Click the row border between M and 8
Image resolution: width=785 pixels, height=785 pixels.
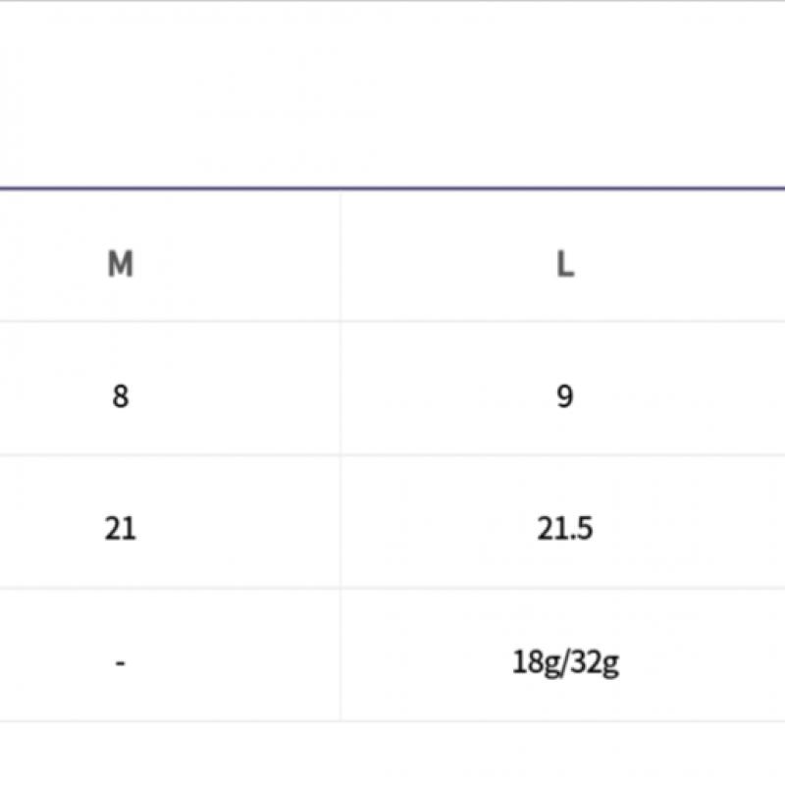pos(120,321)
